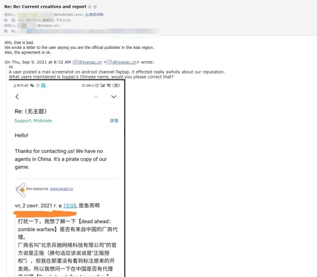Click the first joypac.cn address link
This screenshot has height=277, width=317.
87,62
